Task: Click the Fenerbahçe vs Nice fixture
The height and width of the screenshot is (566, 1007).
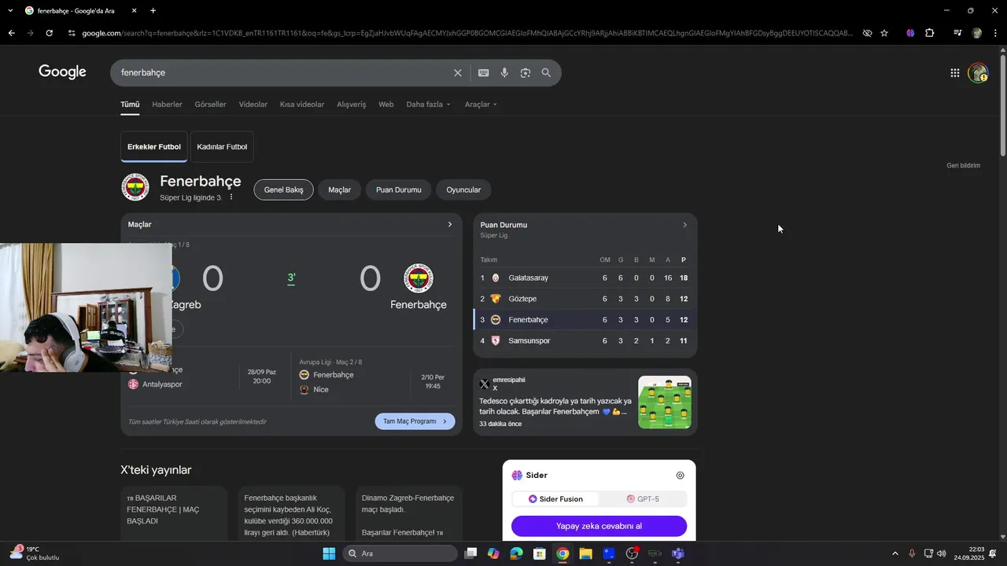Action: (372, 377)
